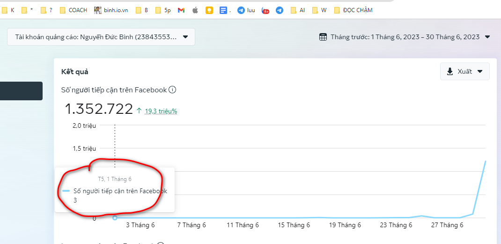Click the calendar icon by date range
Image resolution: width=501 pixels, height=244 pixels.
click(x=323, y=37)
